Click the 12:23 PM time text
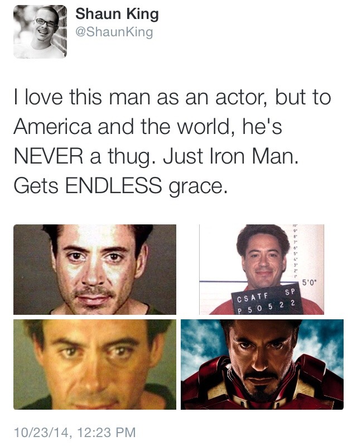357x446 pixels. tap(106, 433)
